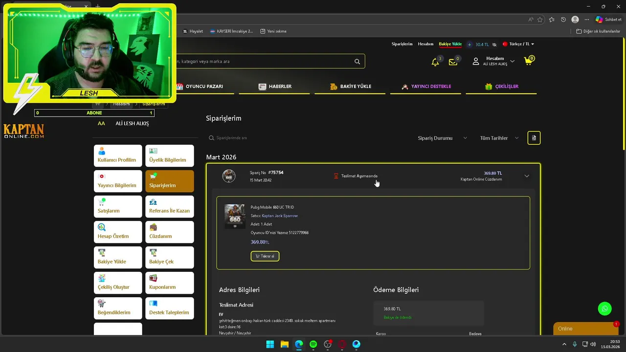Image resolution: width=626 pixels, height=352 pixels.
Task: Open the browser profile avatar icon
Action: [x=575, y=20]
